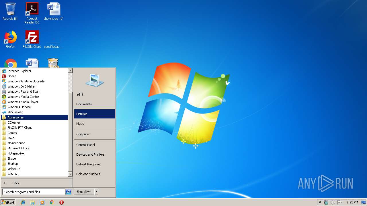Open Control Panel from Start menu
This screenshot has width=367, height=206.
click(95, 145)
